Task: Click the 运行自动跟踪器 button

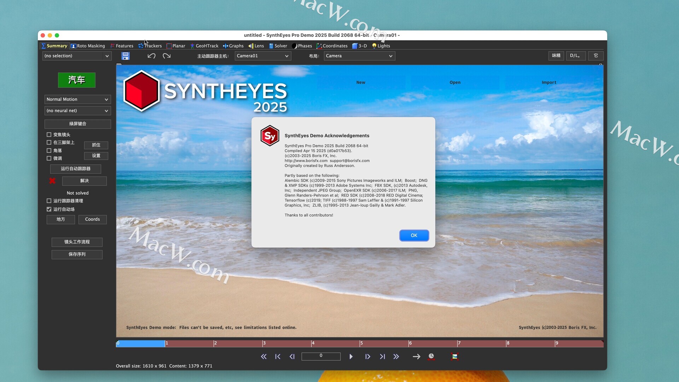Action: click(76, 169)
